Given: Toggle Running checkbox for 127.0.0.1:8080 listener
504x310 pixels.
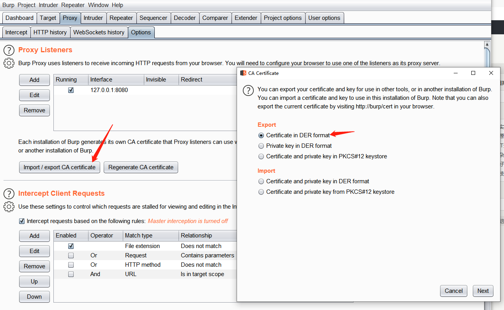Looking at the screenshot, I should tap(71, 90).
